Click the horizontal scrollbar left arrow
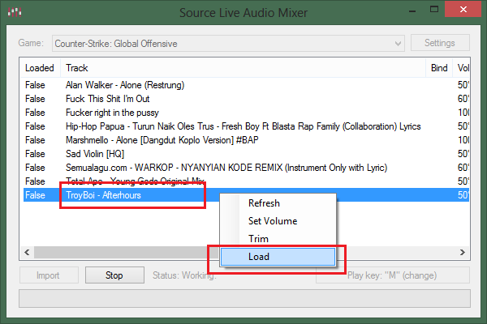 [27, 253]
